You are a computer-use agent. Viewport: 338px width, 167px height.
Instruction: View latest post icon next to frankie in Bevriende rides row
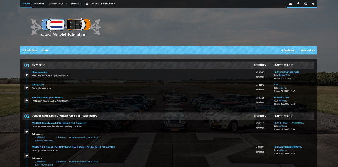click(x=286, y=101)
